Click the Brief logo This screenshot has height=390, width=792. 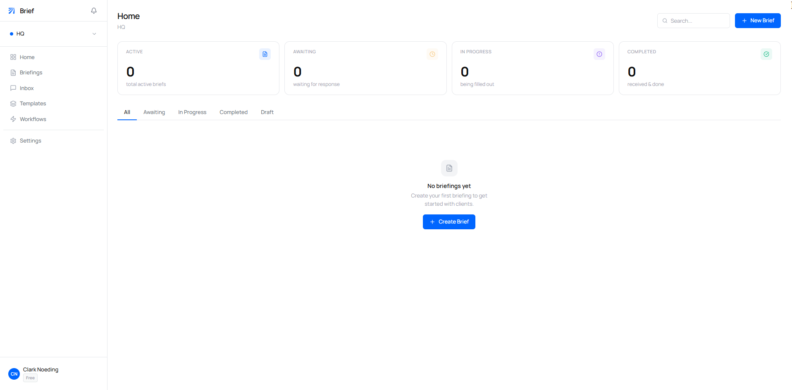pyautogui.click(x=21, y=11)
